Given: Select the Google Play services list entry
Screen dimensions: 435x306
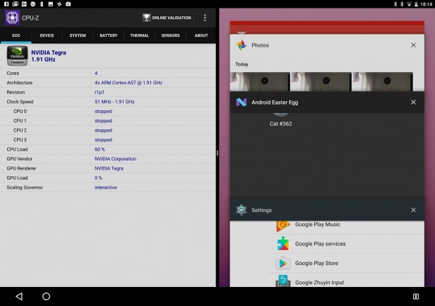Looking at the screenshot, I should [x=346, y=244].
